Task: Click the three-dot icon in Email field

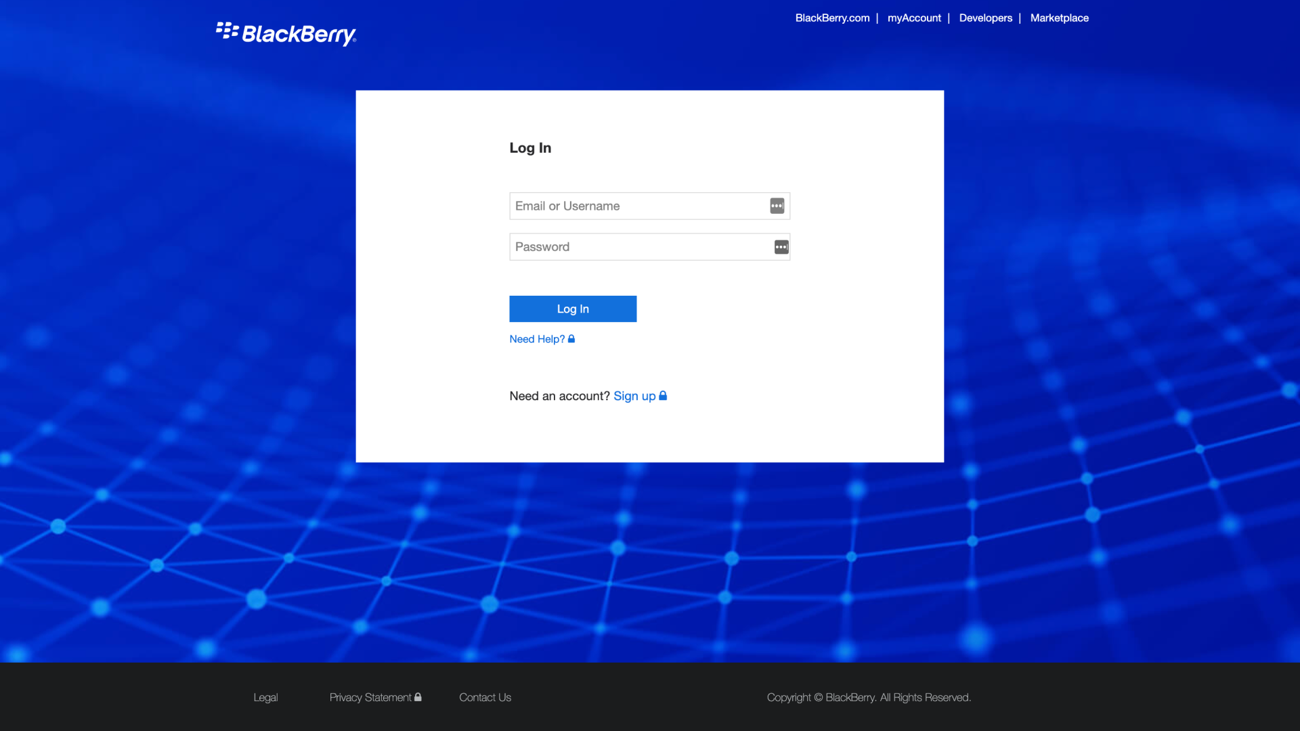Action: click(777, 205)
